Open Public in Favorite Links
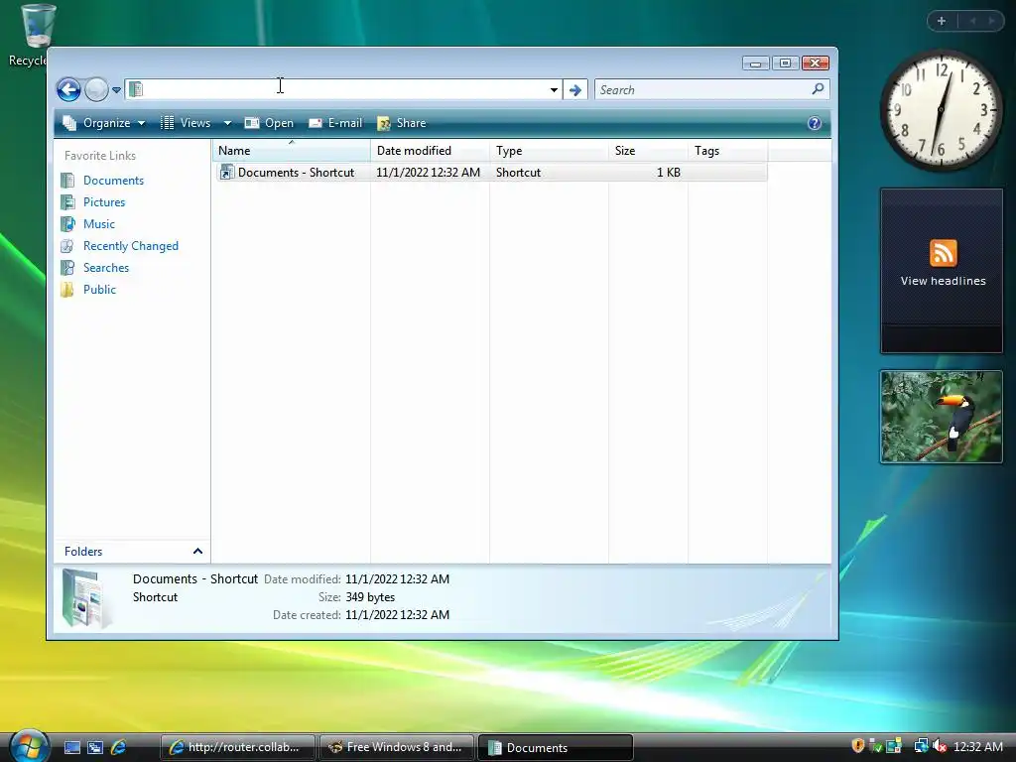Image resolution: width=1016 pixels, height=762 pixels. pyautogui.click(x=99, y=290)
